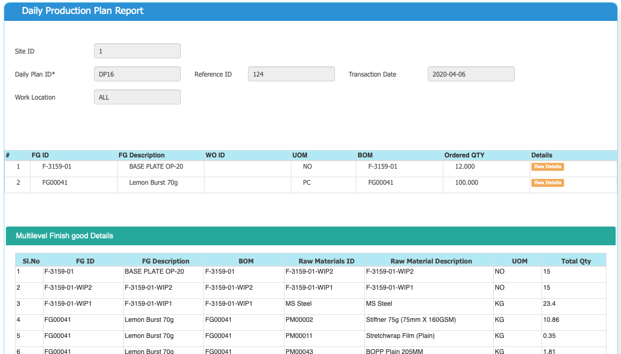Select the Site ID input field
The image size is (621, 354).
coord(137,51)
